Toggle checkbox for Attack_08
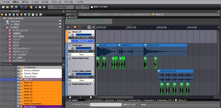221x108 pixels. pos(18,101)
